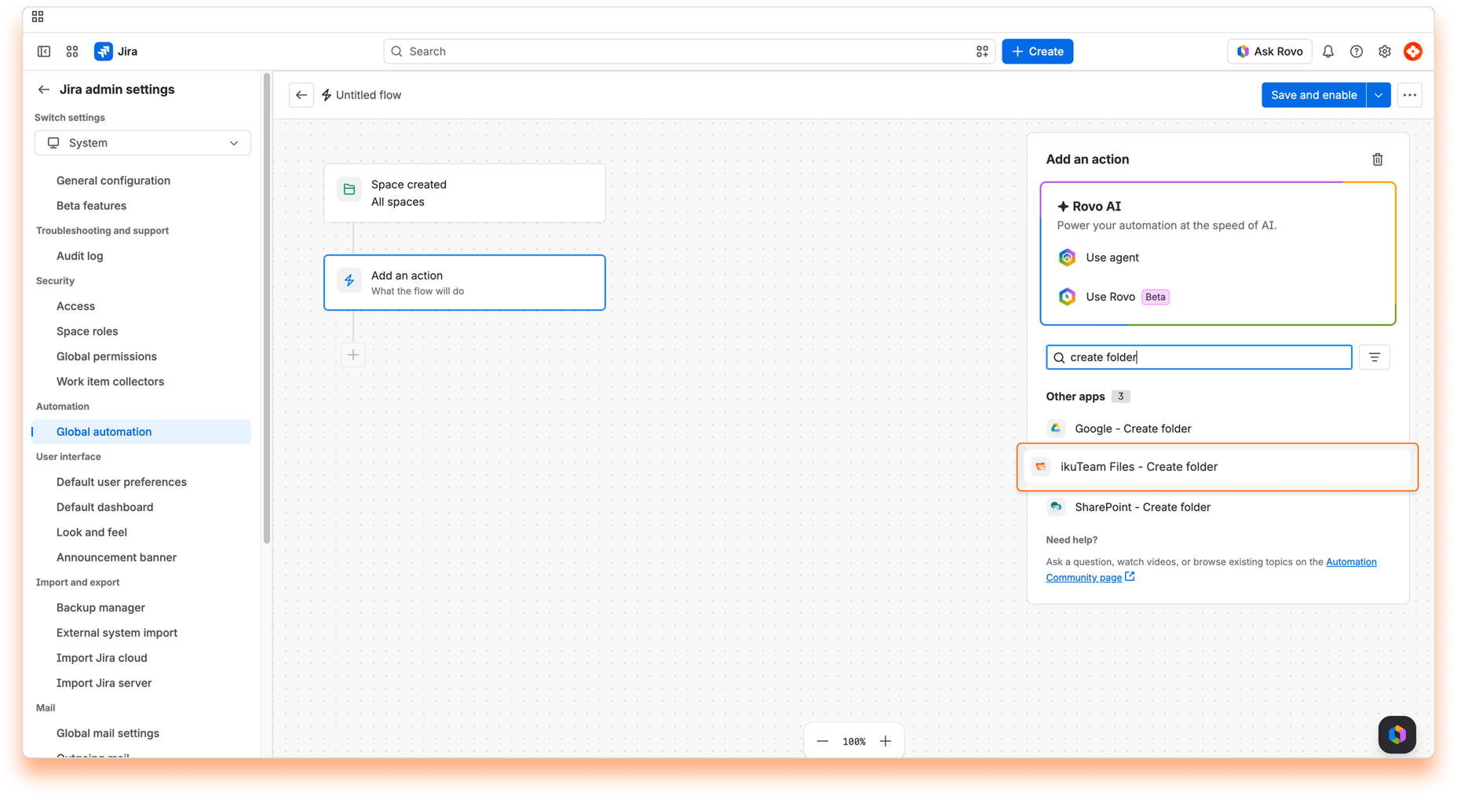Open the user profile avatar
This screenshot has width=1457, height=796.
point(1413,52)
